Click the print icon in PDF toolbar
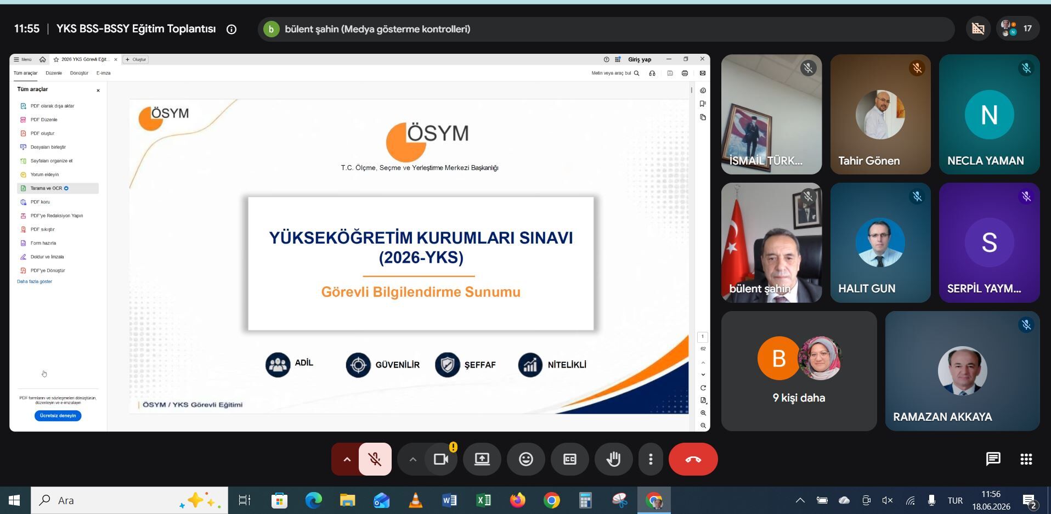This screenshot has width=1051, height=514. (x=685, y=73)
